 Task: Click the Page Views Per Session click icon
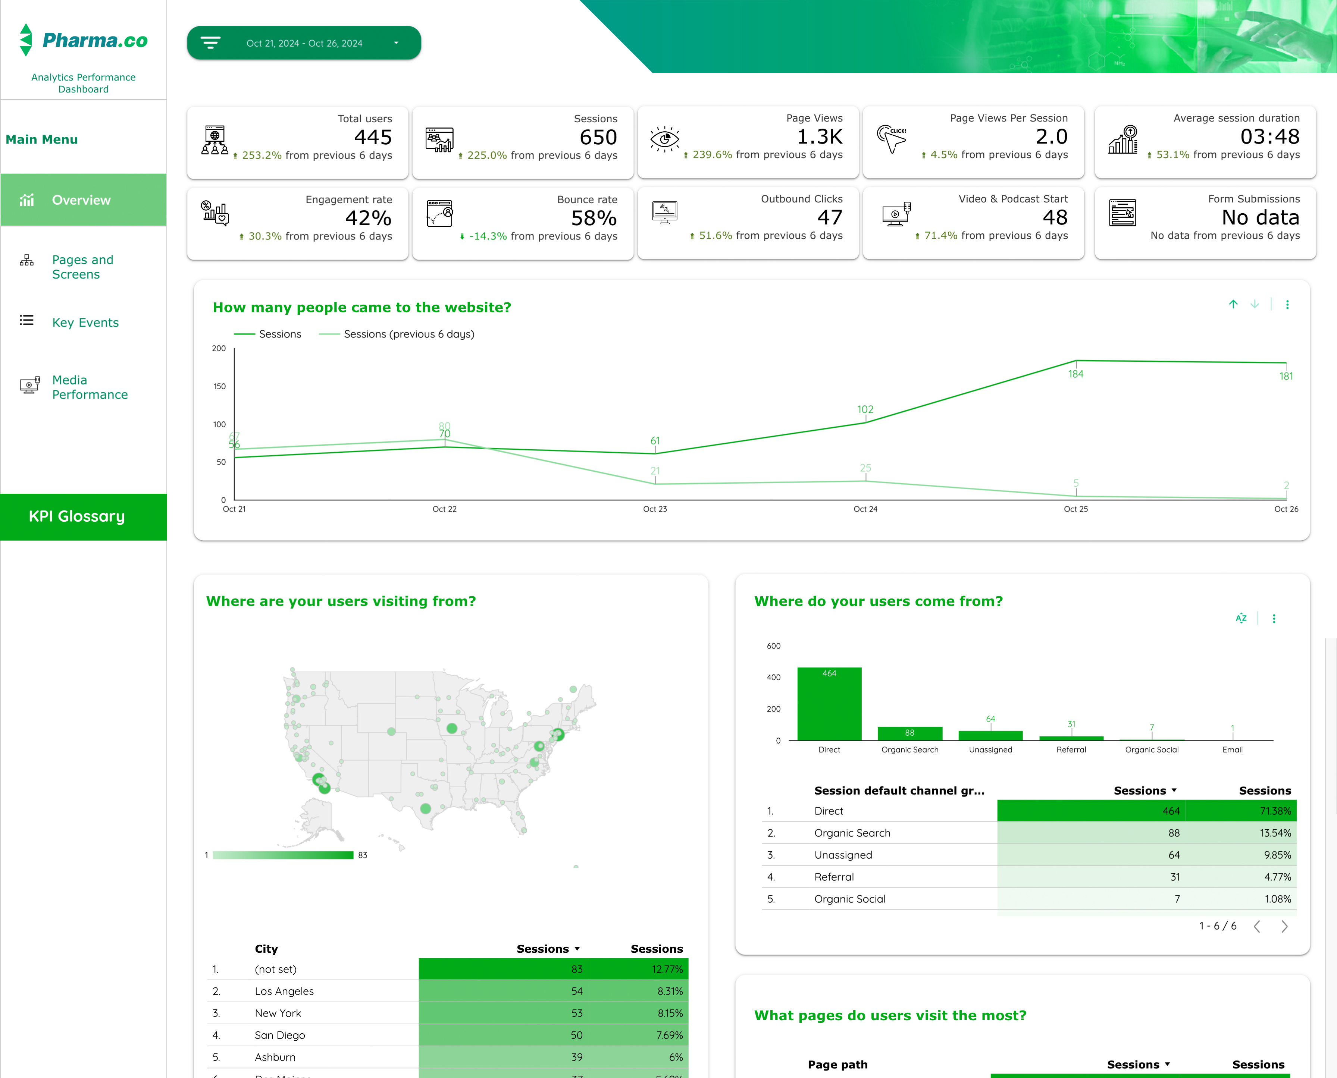click(x=892, y=139)
